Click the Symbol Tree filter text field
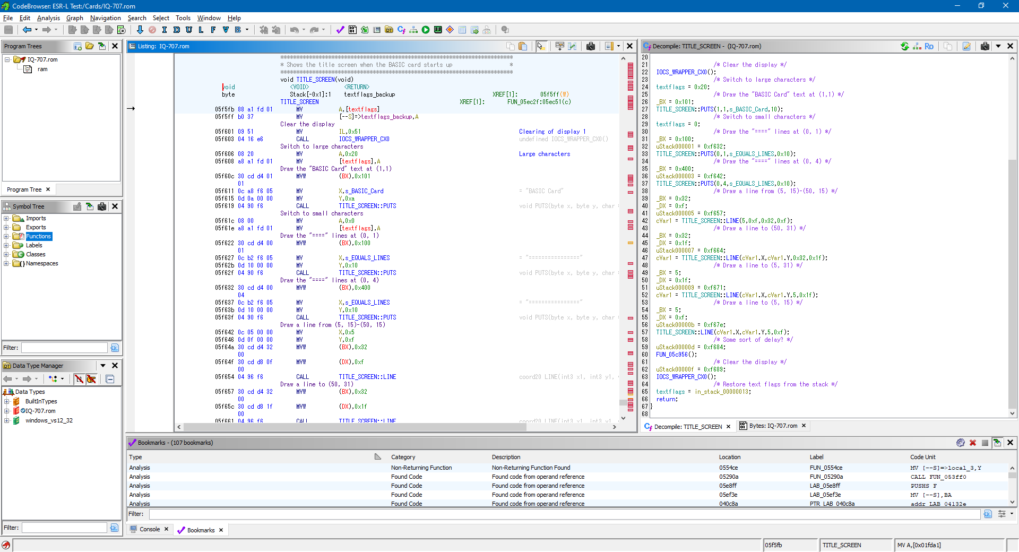The image size is (1019, 552). (64, 348)
